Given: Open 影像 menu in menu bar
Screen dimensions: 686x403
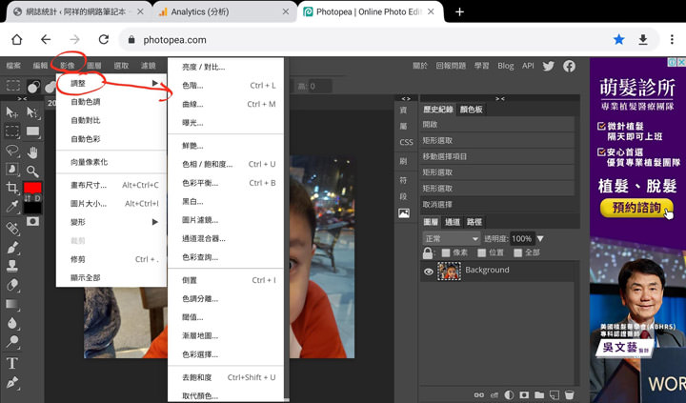Looking at the screenshot, I should coord(67,66).
